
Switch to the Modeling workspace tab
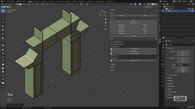pos(37,2)
